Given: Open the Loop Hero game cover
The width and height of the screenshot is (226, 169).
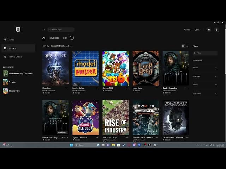Looking at the screenshot, I should click(x=146, y=68).
